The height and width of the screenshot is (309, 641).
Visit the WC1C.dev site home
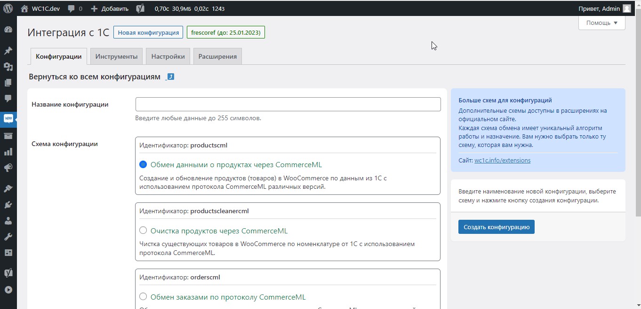pos(40,8)
